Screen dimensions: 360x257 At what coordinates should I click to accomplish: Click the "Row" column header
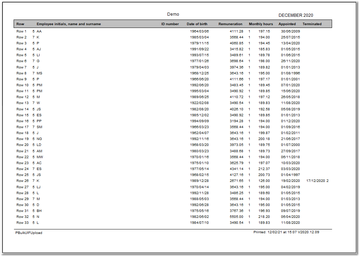click(x=20, y=24)
